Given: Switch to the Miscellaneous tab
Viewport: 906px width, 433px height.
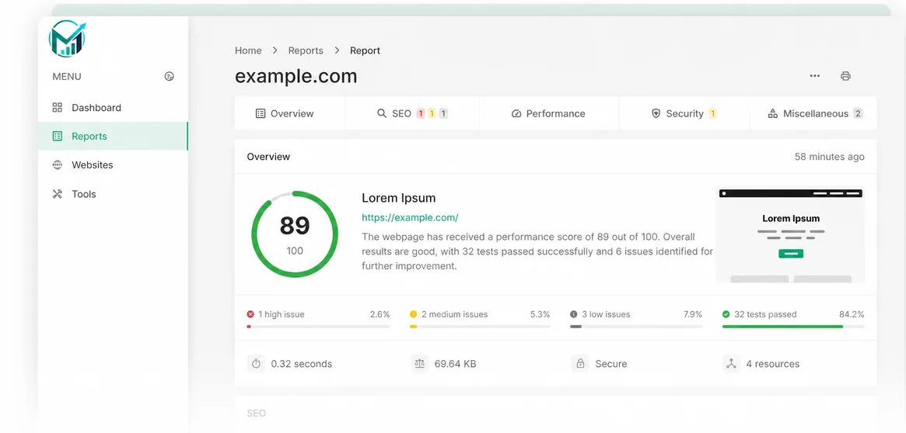Looking at the screenshot, I should 813,113.
